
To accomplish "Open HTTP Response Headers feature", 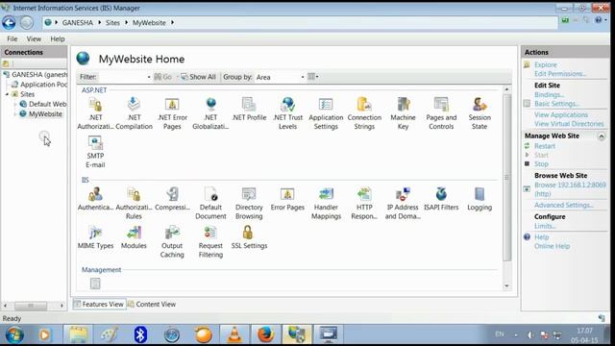I will [364, 203].
